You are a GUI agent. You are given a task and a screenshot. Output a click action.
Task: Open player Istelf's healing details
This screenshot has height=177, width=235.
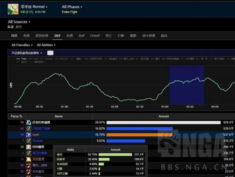pos(36,135)
